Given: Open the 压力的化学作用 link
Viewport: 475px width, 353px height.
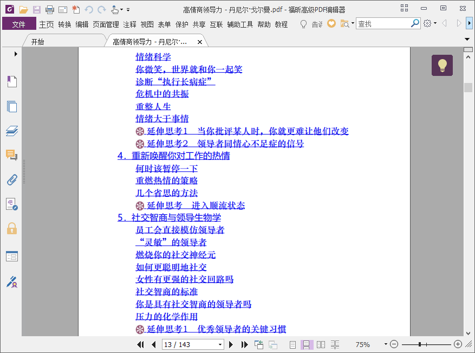Looking at the screenshot, I should 166,317.
